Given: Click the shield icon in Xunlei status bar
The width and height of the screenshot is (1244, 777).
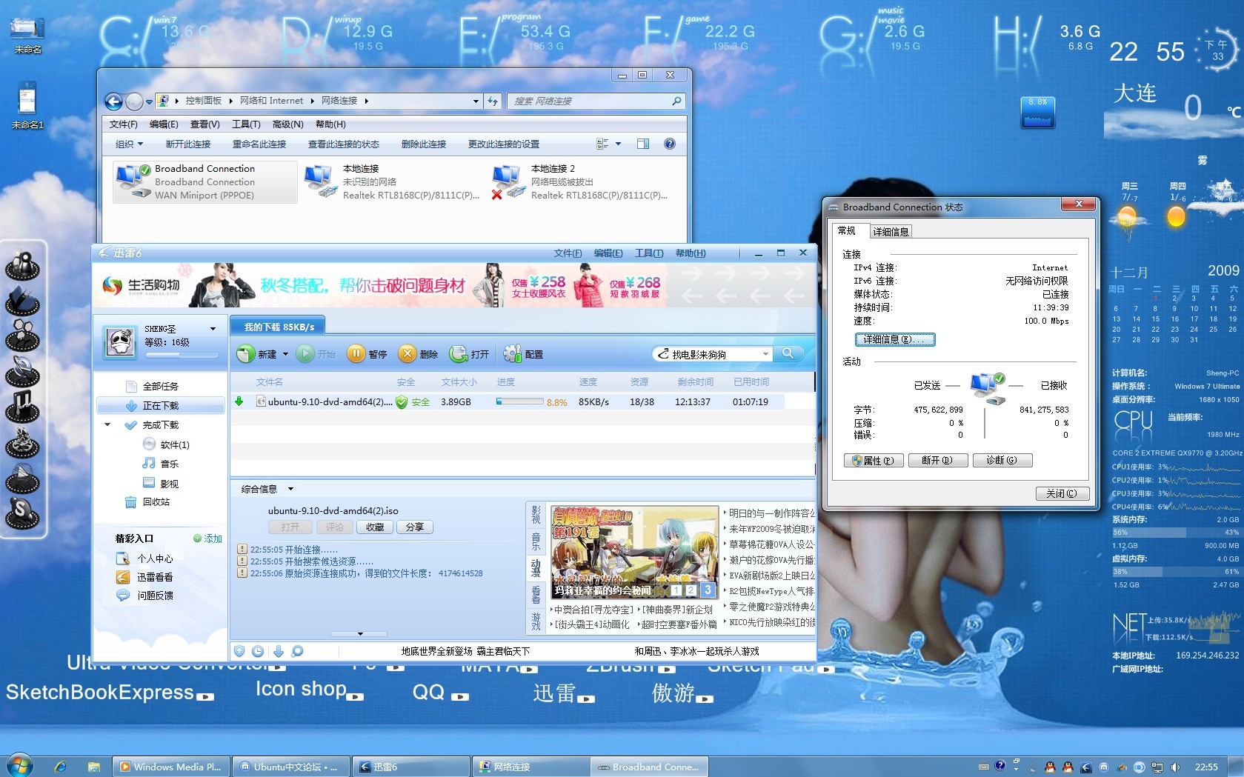Looking at the screenshot, I should tap(239, 651).
